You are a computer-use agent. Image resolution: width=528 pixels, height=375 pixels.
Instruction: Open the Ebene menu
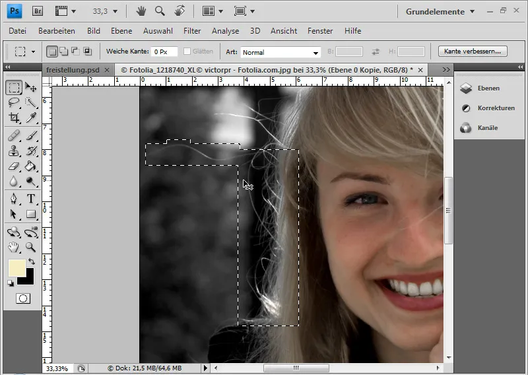[121, 31]
